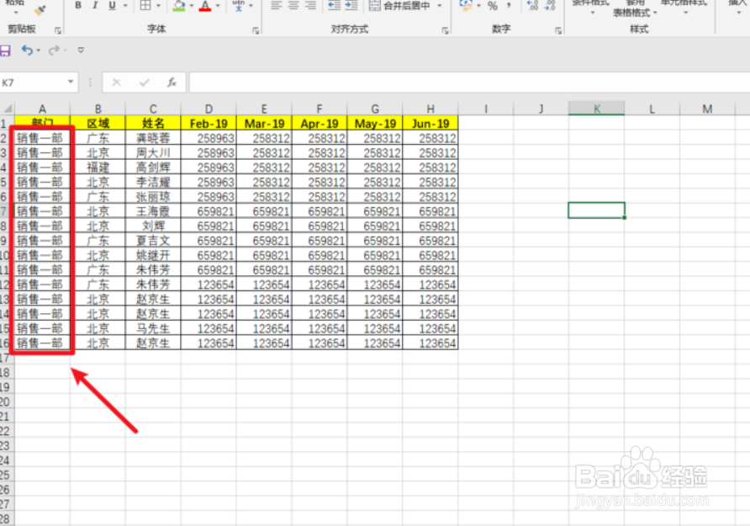The width and height of the screenshot is (750, 526).
Task: Click 合并后居中 merge and center
Action: pyautogui.click(x=400, y=6)
